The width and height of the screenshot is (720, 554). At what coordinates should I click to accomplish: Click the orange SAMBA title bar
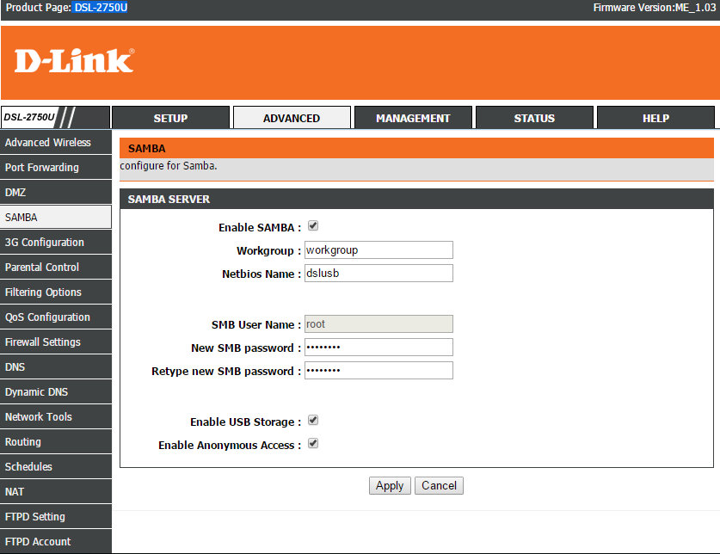click(416, 148)
